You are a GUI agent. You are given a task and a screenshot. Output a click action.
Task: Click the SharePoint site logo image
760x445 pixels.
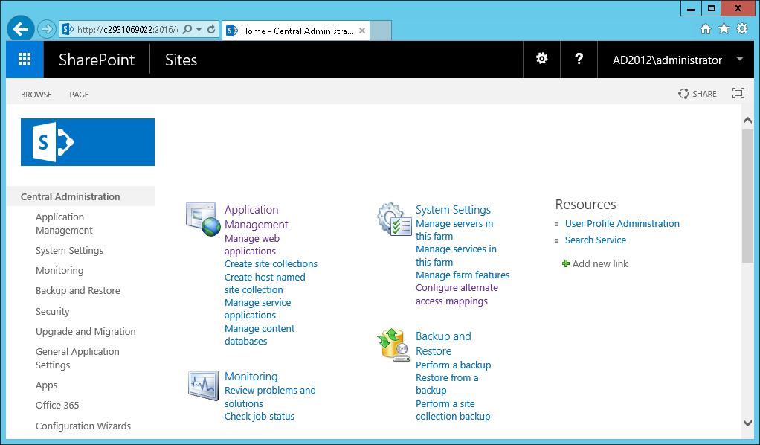(x=88, y=142)
